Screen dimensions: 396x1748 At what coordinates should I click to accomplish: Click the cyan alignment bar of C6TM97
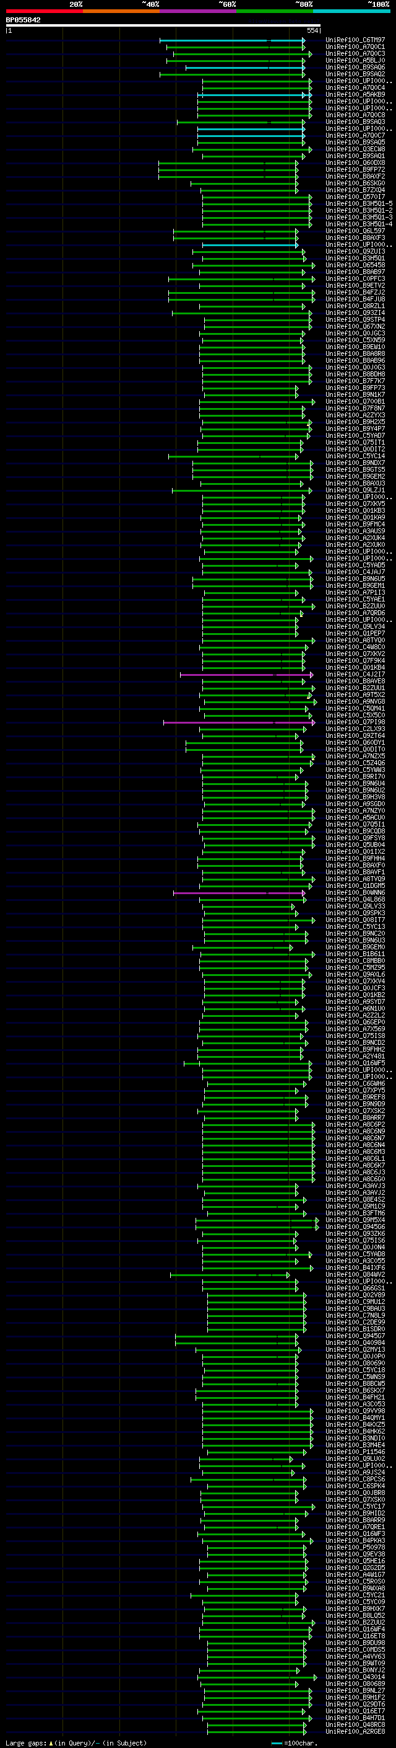click(232, 41)
